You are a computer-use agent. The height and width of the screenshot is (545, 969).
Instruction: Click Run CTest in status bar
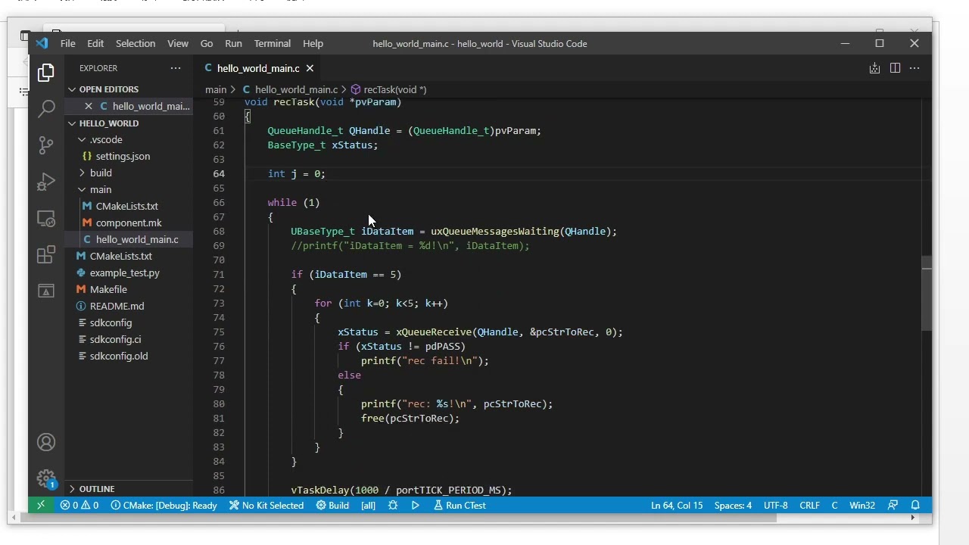pos(460,505)
